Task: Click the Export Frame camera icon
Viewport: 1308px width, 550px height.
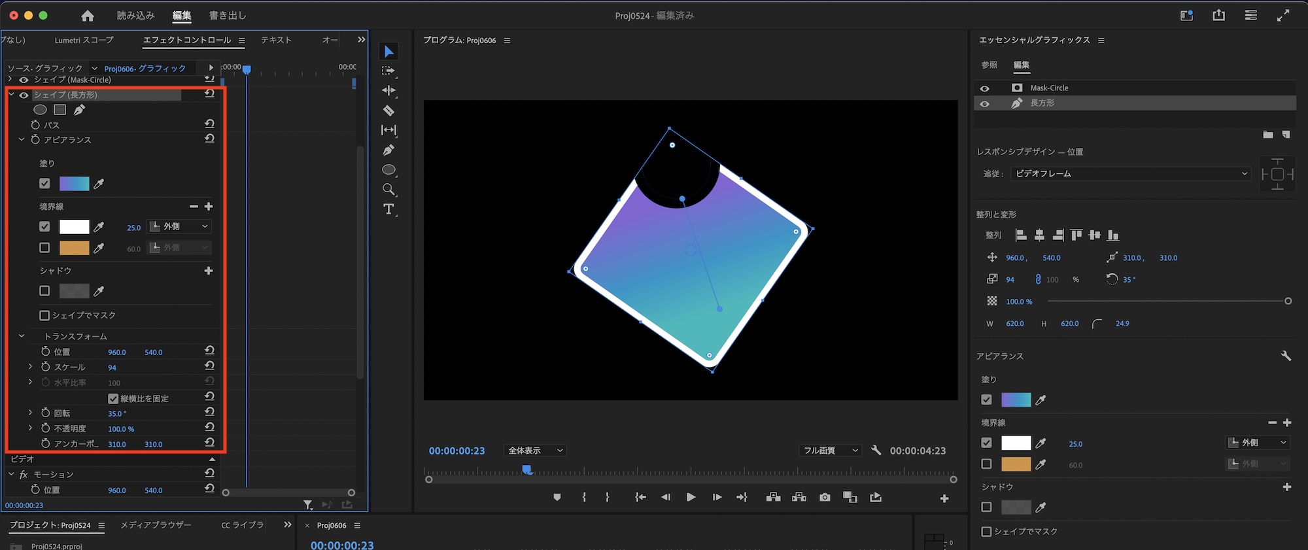Action: point(825,498)
